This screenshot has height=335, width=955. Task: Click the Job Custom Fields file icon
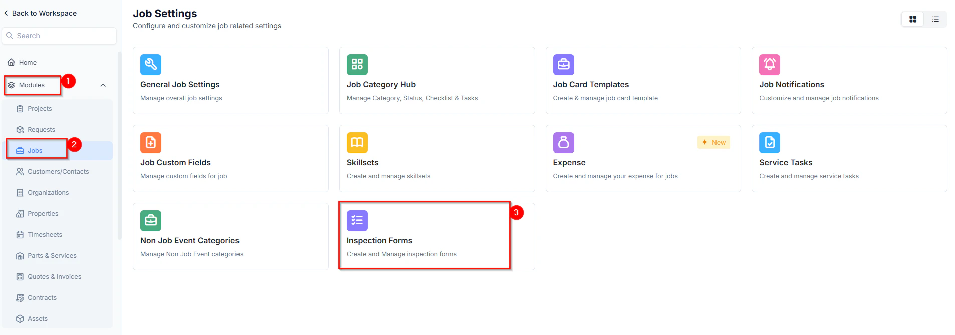click(x=151, y=143)
